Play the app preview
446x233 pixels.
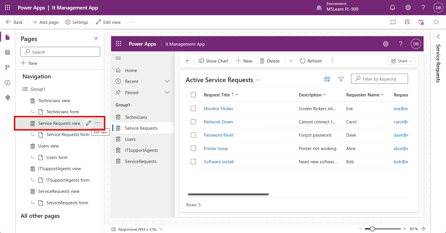437,22
